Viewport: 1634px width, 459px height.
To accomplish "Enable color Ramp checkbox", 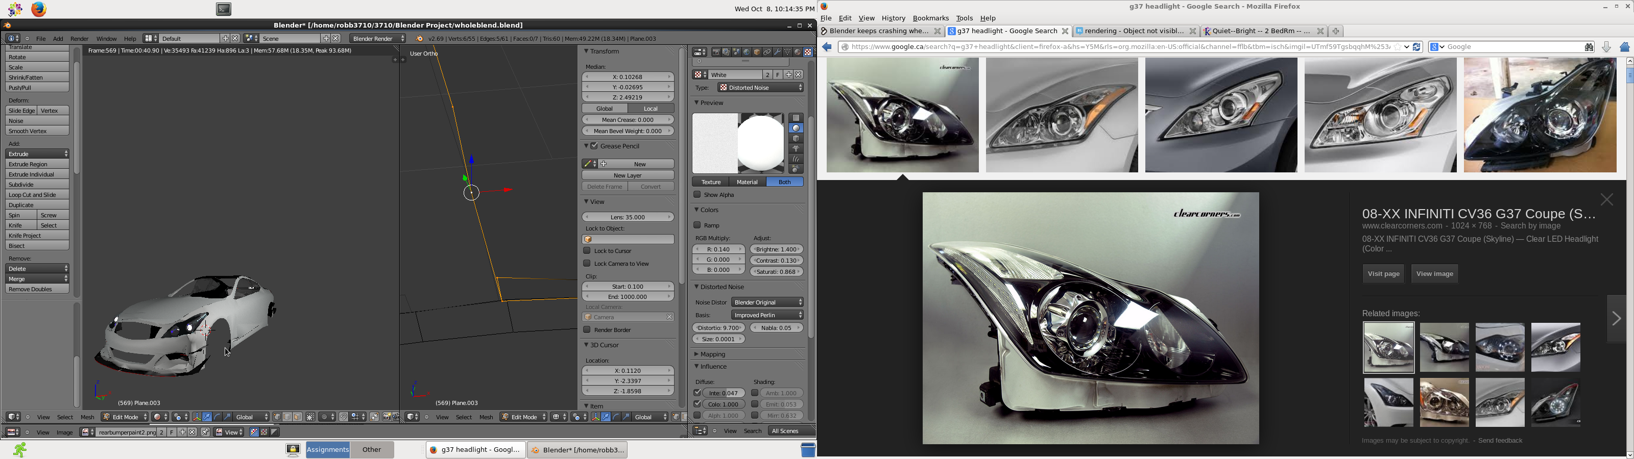I will (697, 225).
